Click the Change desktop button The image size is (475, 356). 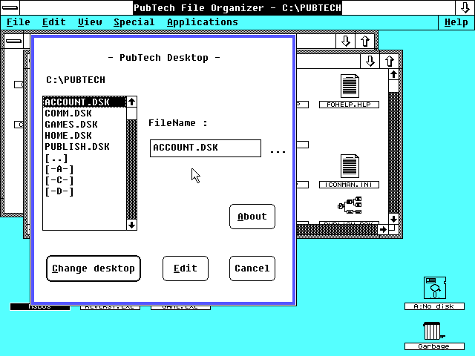[x=94, y=268]
